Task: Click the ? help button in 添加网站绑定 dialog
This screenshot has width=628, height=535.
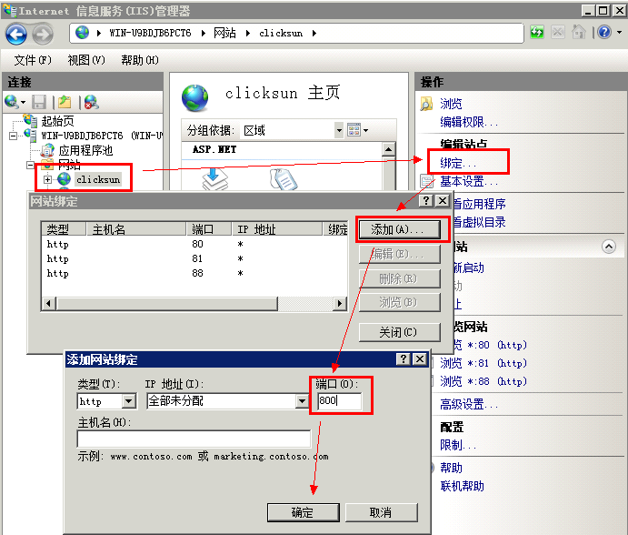Action: coord(403,359)
